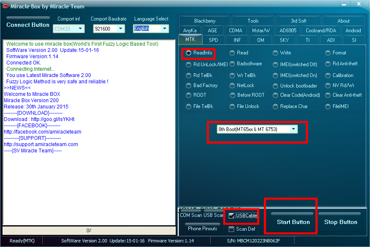The width and height of the screenshot is (370, 247).
Task: Click the support.amiracleteam.com link text
Action: pos(41,144)
